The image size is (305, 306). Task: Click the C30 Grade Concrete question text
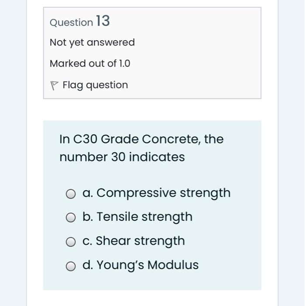tap(141, 139)
